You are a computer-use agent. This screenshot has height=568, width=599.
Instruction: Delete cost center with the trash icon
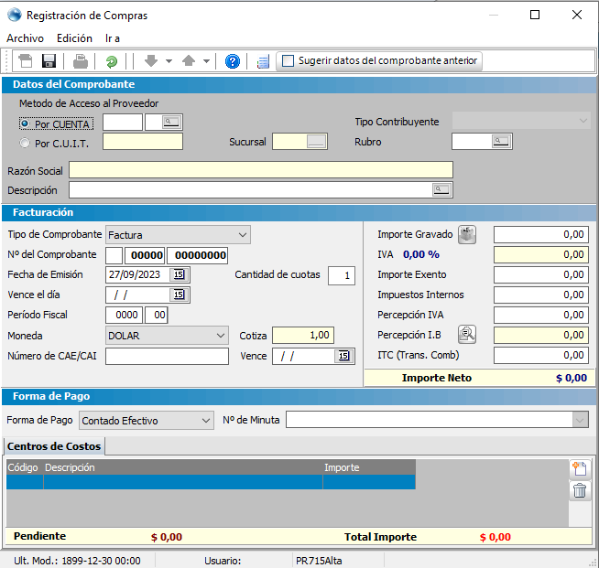pos(579,490)
